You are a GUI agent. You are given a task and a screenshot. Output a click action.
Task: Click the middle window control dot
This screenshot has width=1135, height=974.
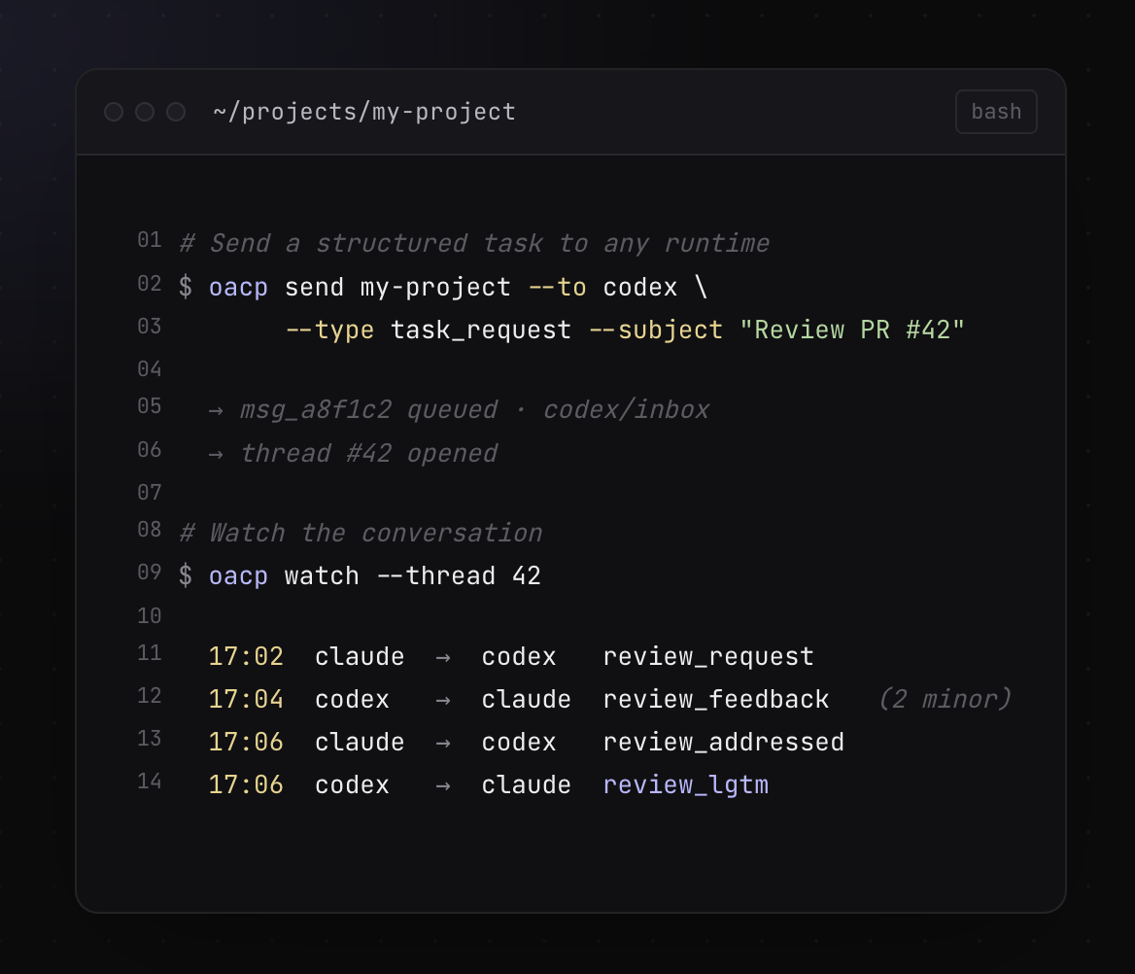click(x=145, y=112)
